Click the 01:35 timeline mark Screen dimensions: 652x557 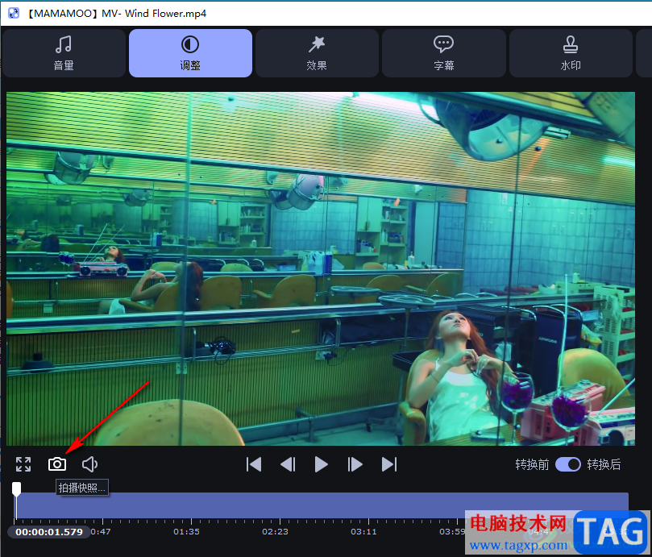(x=186, y=532)
